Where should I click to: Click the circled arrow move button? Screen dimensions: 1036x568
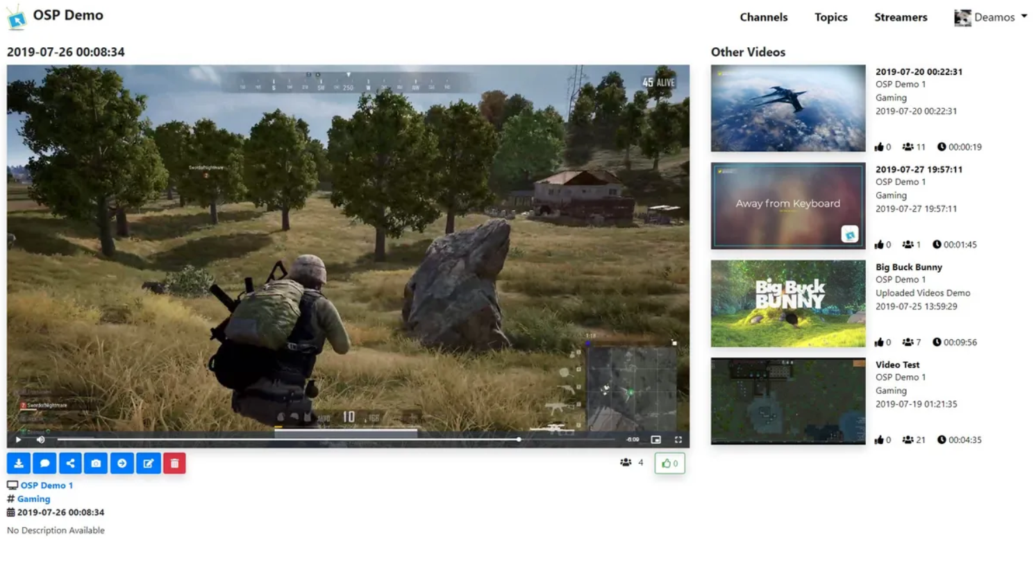click(x=122, y=463)
